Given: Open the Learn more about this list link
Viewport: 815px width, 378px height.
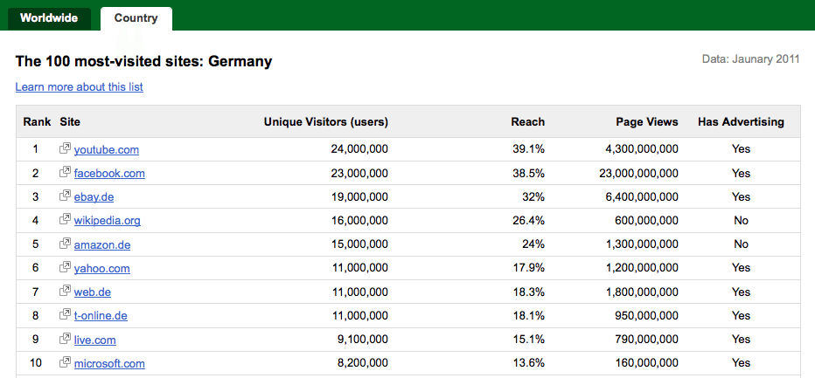Looking at the screenshot, I should (79, 86).
